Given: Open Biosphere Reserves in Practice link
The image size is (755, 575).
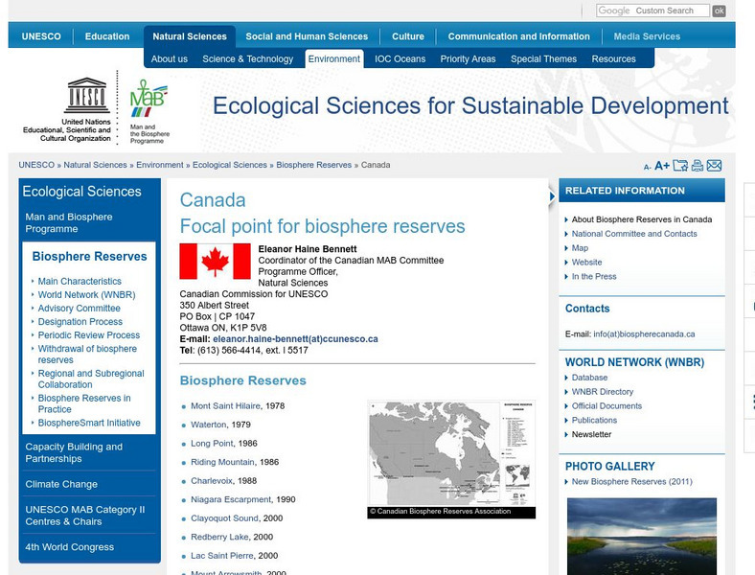Looking at the screenshot, I should [x=84, y=403].
